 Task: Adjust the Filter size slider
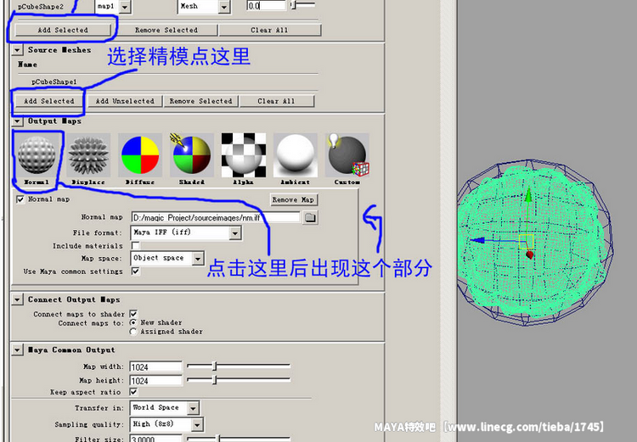(x=218, y=439)
